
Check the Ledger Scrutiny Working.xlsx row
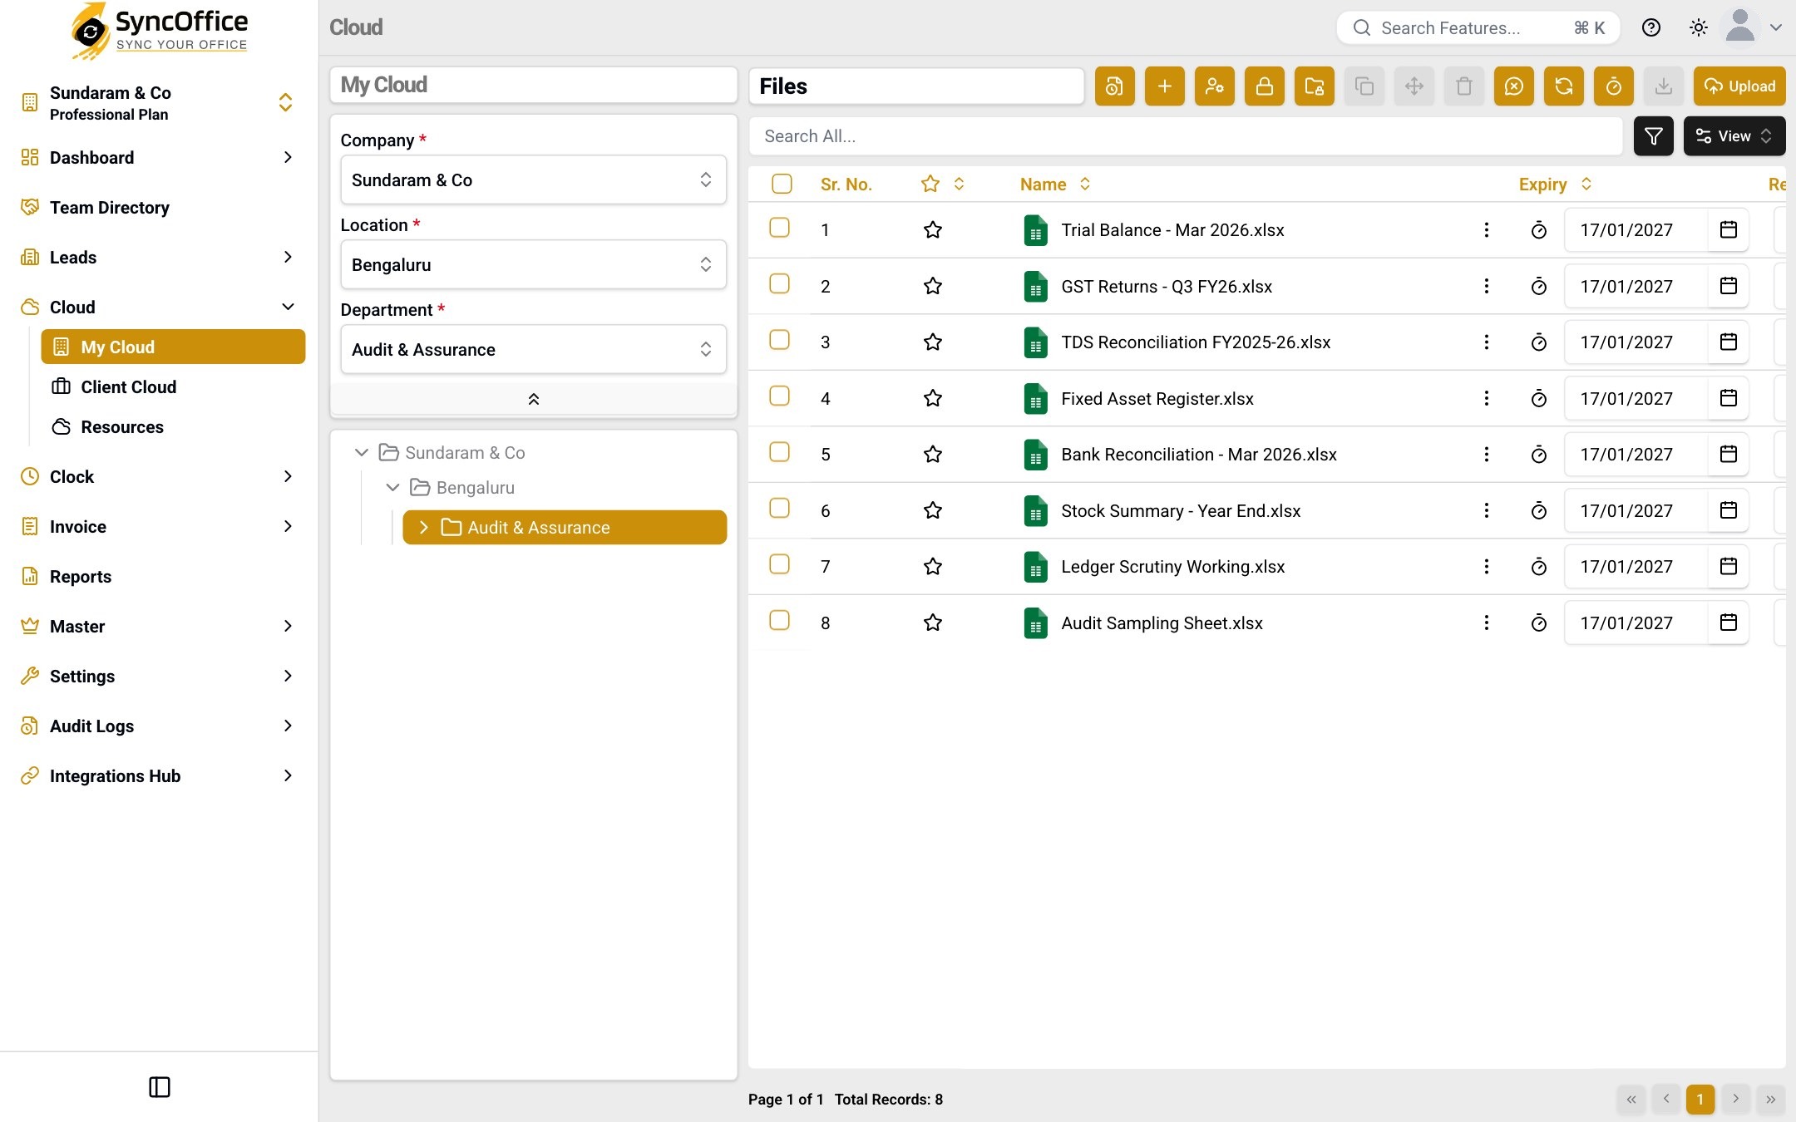click(x=779, y=563)
